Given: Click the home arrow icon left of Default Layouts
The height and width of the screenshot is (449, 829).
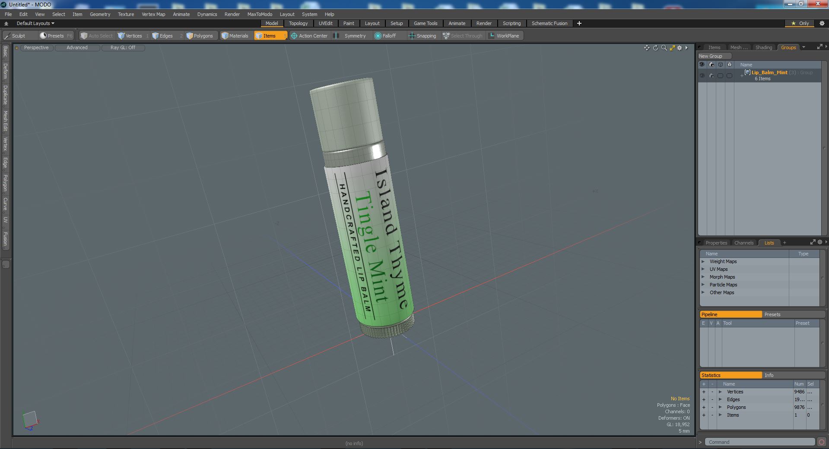Looking at the screenshot, I should 6,23.
